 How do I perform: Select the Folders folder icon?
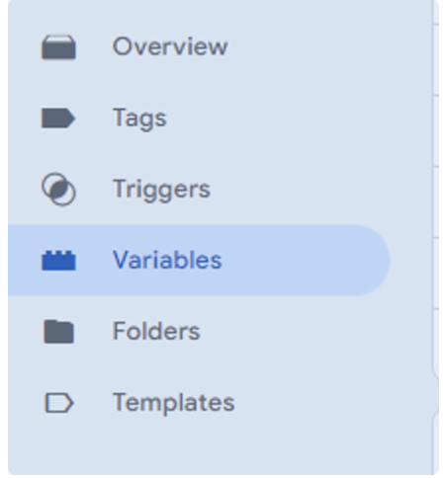(x=58, y=332)
